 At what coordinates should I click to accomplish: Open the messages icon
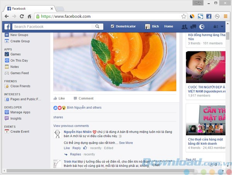193,27
